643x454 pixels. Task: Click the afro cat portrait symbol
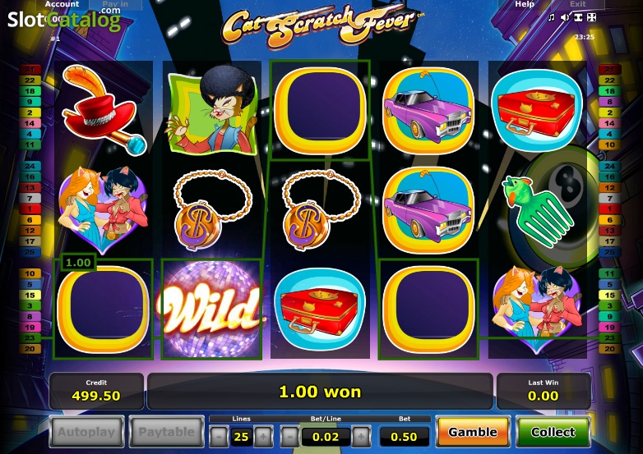tap(212, 110)
